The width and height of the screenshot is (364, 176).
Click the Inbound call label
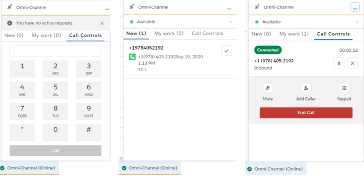(263, 68)
